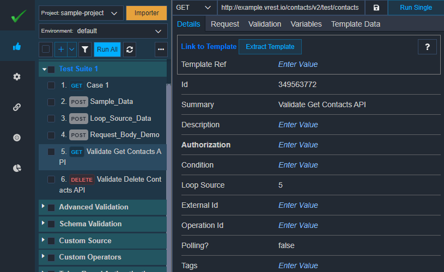444x272 pixels.
Task: Open the three-dots more options menu
Action: tap(161, 50)
